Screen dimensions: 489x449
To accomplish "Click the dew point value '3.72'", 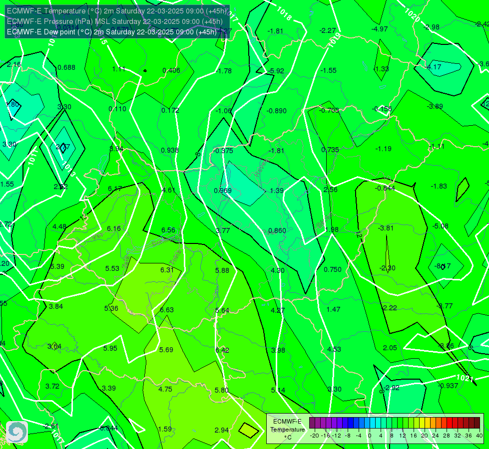I will point(52,386).
